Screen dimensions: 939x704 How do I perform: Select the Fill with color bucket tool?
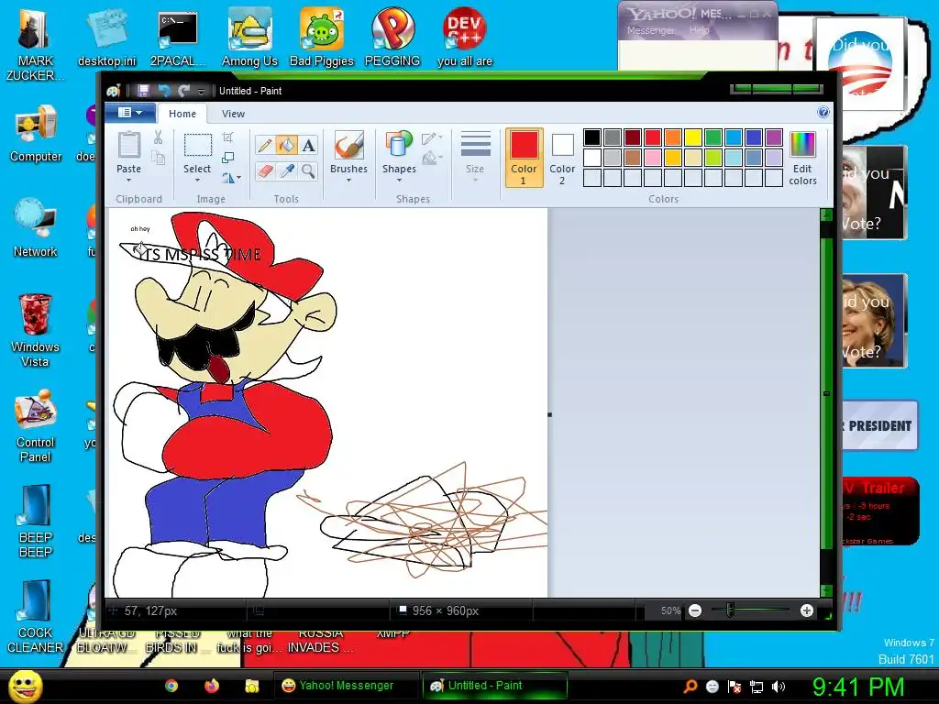[x=286, y=145]
